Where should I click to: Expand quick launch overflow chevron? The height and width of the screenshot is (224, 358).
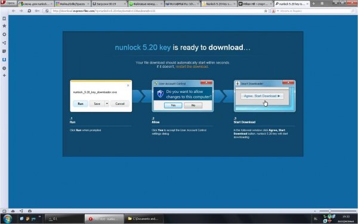[39, 217]
